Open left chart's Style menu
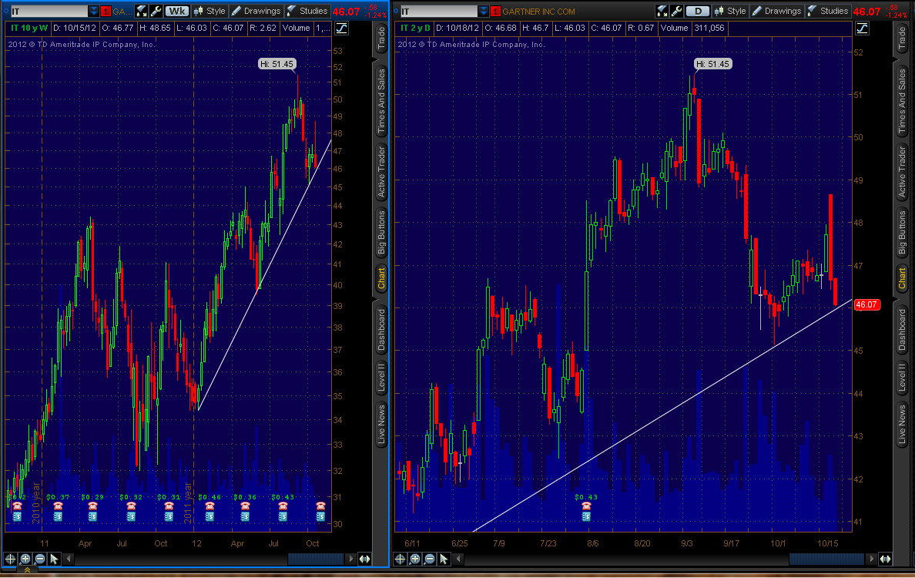The width and height of the screenshot is (915, 578). [209, 11]
